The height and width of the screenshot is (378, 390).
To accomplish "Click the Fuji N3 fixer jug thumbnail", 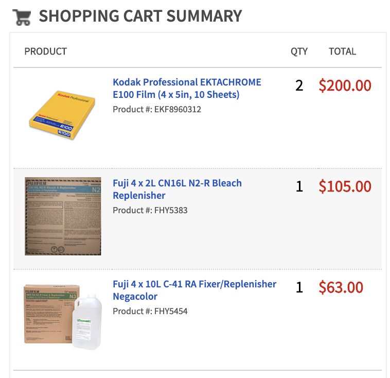I will click(x=63, y=317).
